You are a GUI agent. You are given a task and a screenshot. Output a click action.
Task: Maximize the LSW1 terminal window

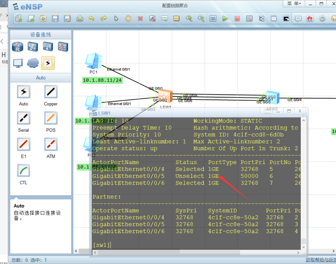point(289,111)
